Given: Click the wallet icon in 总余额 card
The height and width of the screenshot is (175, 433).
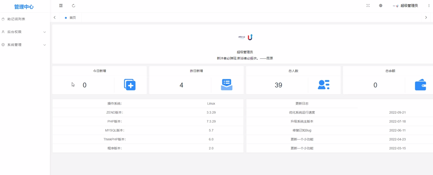Looking at the screenshot, I should [x=420, y=85].
